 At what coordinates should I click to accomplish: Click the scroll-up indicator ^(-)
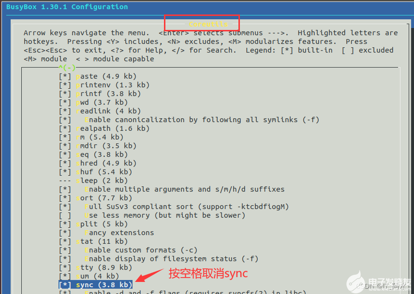click(67, 68)
